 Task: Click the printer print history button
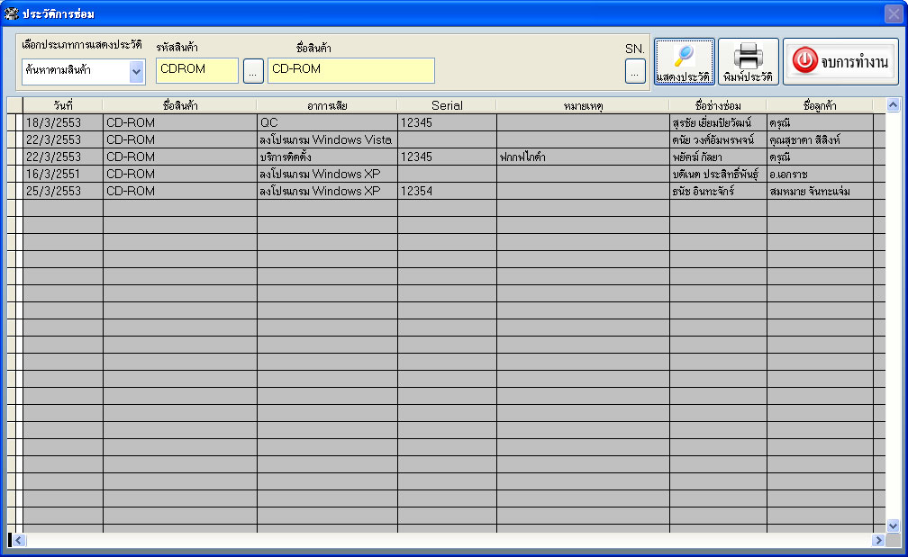(x=748, y=62)
